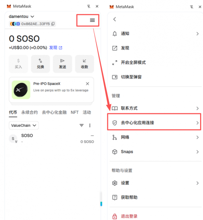
Task: Click the Pre-IPO SpaceX banner title
Action: click(47, 84)
